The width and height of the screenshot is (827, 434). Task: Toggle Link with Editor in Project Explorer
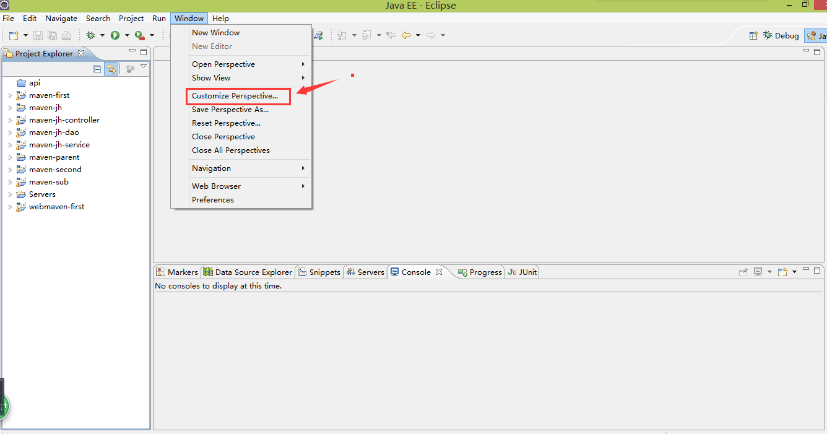(x=111, y=69)
